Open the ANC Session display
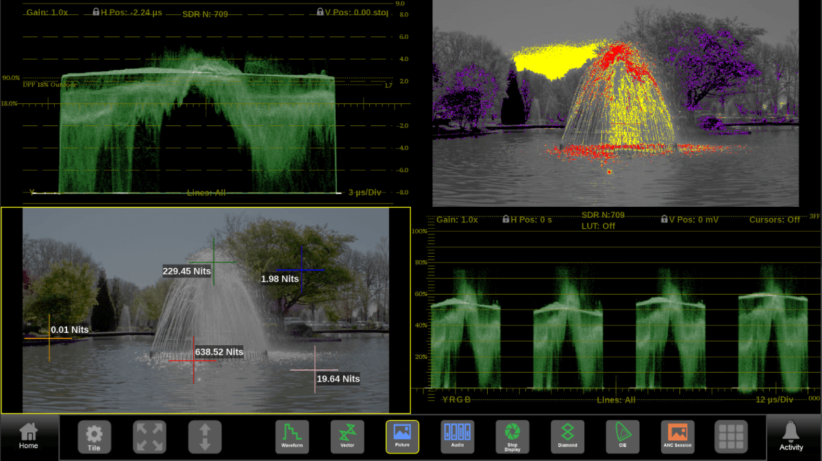The image size is (822, 461). 677,436
